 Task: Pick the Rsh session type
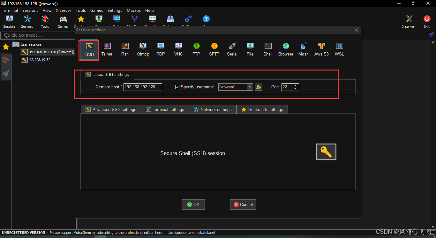point(125,50)
